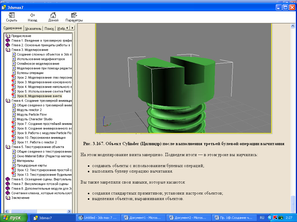Click the Скрыть (Hide) toolbar icon
Viewport: 297px width, 222px height.
[x=12, y=15]
